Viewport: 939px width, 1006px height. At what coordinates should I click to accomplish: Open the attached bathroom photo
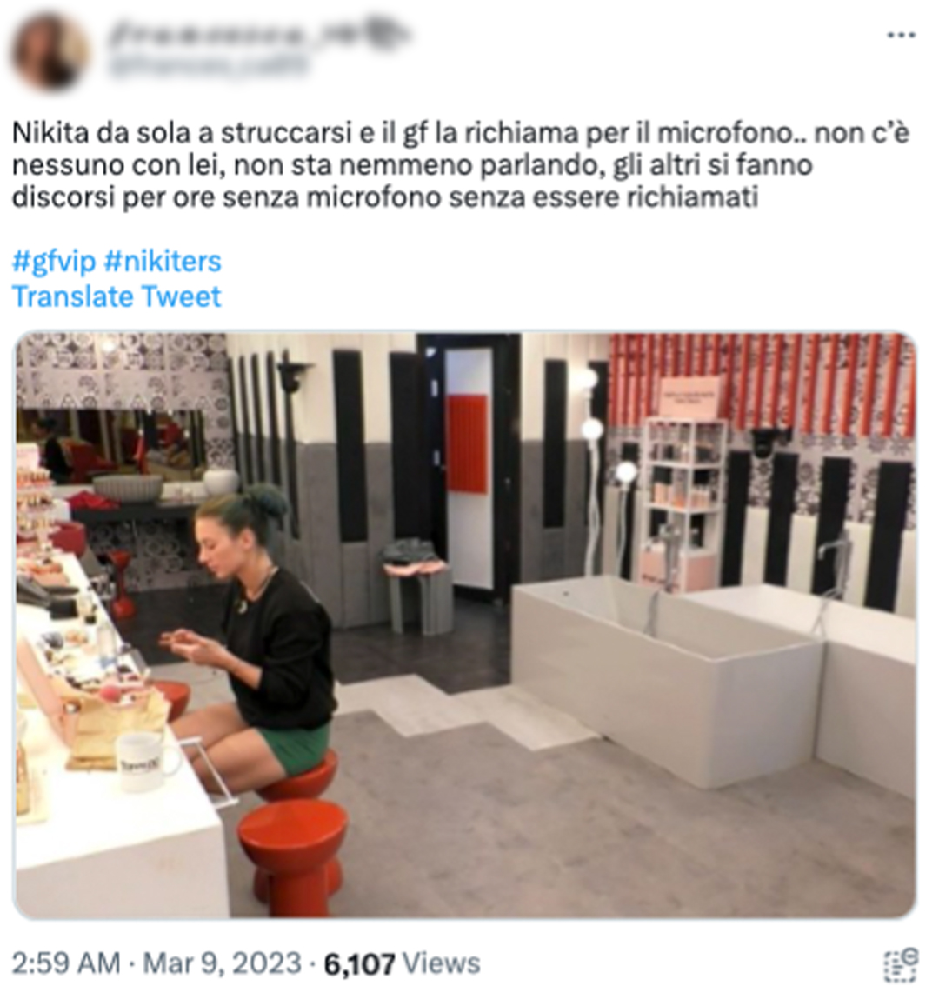pos(465,624)
